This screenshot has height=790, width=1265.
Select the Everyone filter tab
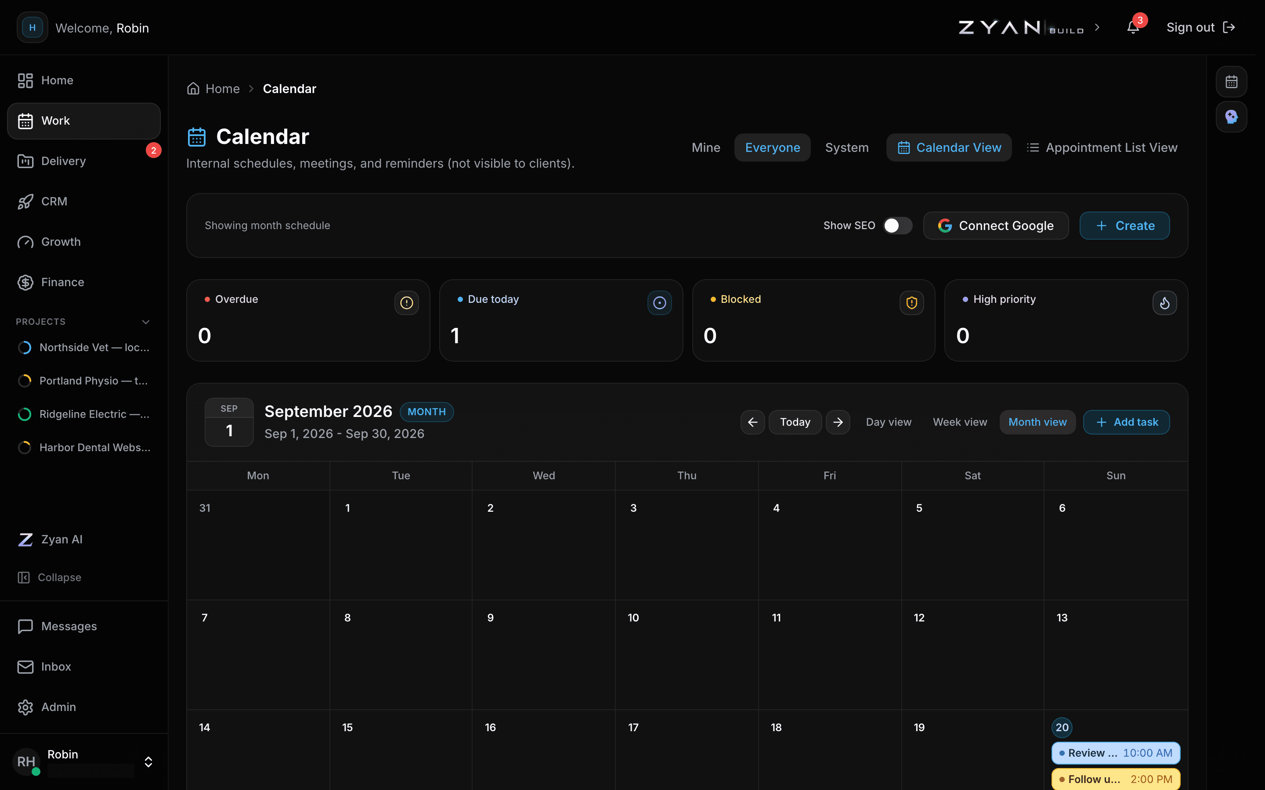(773, 148)
